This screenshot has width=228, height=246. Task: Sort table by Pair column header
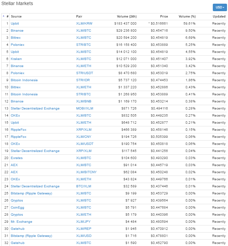(x=79, y=17)
